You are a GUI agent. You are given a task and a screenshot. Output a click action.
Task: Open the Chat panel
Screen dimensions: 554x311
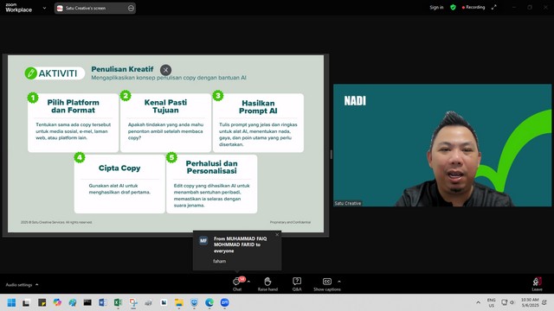[237, 284]
